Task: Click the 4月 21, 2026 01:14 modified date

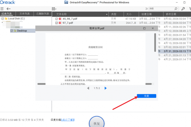Action: 177,59
